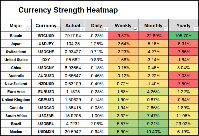
Task: Select the EURUSD actual value 1.1375
Action: click(73, 92)
